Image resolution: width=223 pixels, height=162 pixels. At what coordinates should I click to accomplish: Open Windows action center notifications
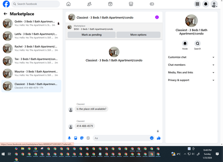click(x=217, y=154)
